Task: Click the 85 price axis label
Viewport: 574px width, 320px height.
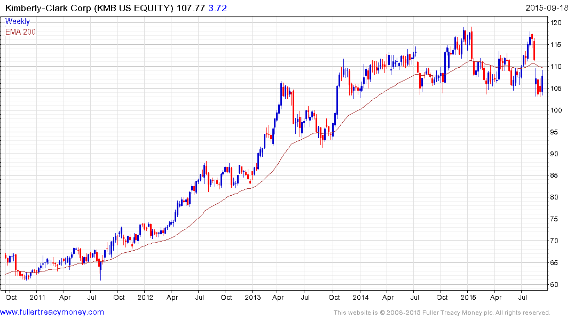Action: coord(554,175)
